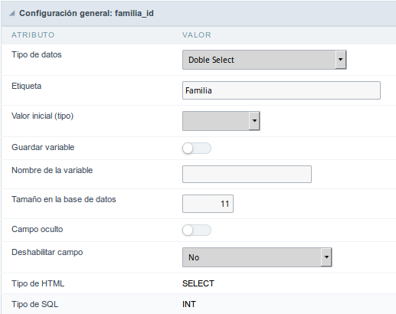Click the SELECT value for Tipo de HTML
This screenshot has height=314, width=396.
tap(198, 283)
